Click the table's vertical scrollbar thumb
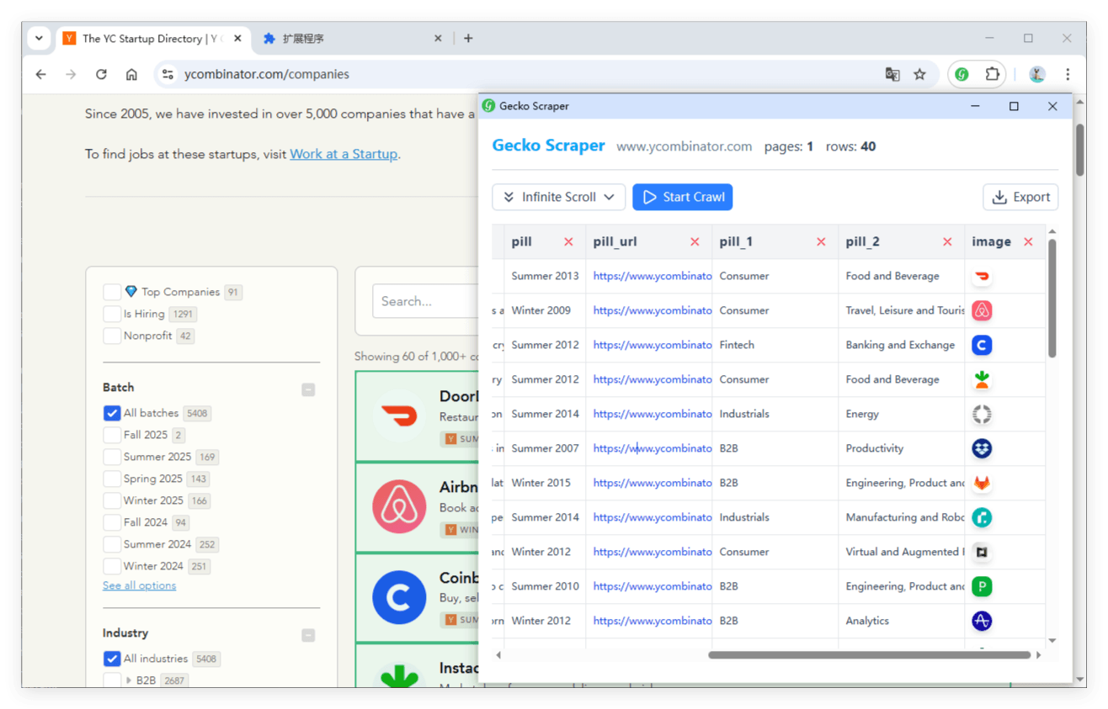 [x=1052, y=299]
